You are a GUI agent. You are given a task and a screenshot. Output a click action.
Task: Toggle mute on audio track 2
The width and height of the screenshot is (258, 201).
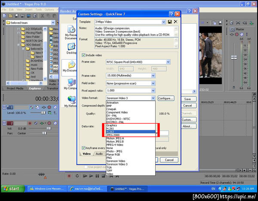point(55,123)
